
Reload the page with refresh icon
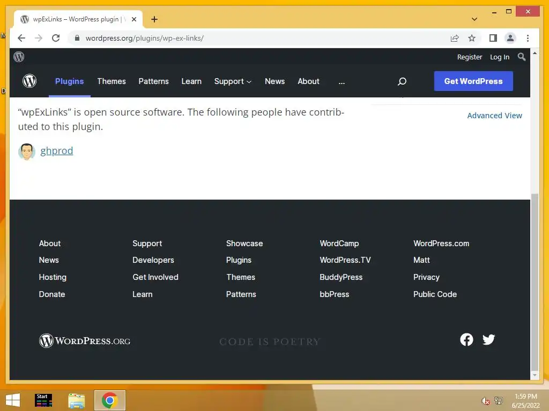coord(56,38)
